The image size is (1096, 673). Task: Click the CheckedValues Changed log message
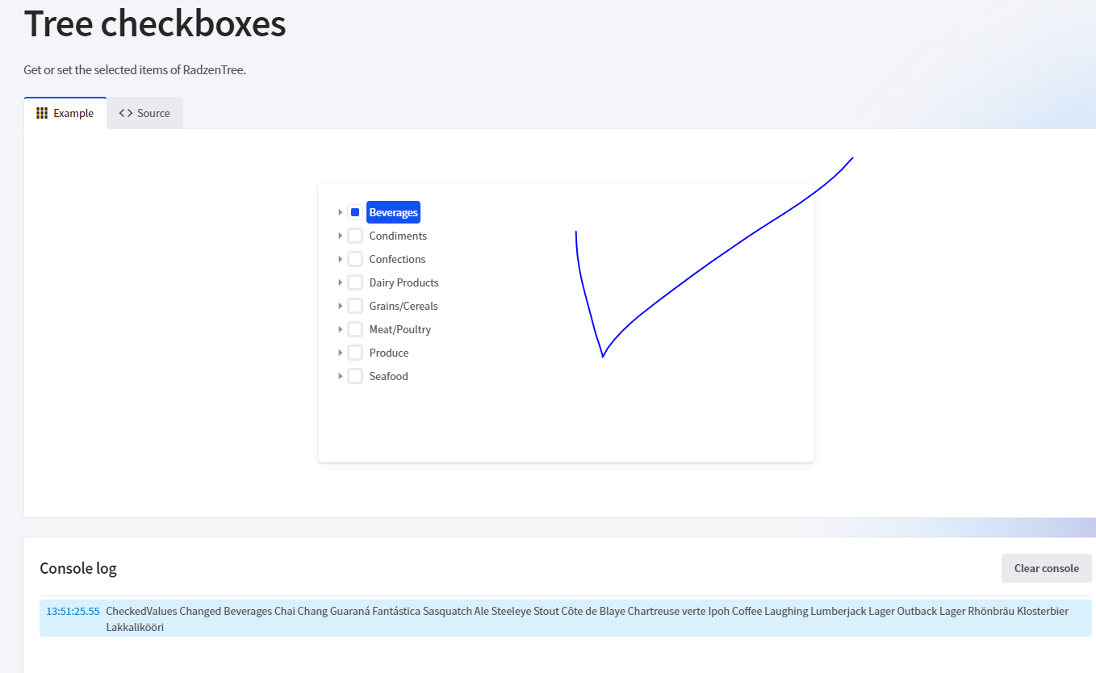click(x=587, y=619)
